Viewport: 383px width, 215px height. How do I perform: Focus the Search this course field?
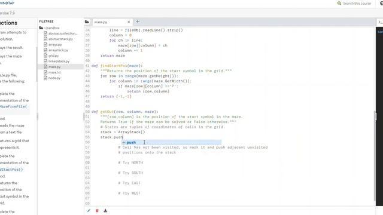pyautogui.click(x=357, y=4)
